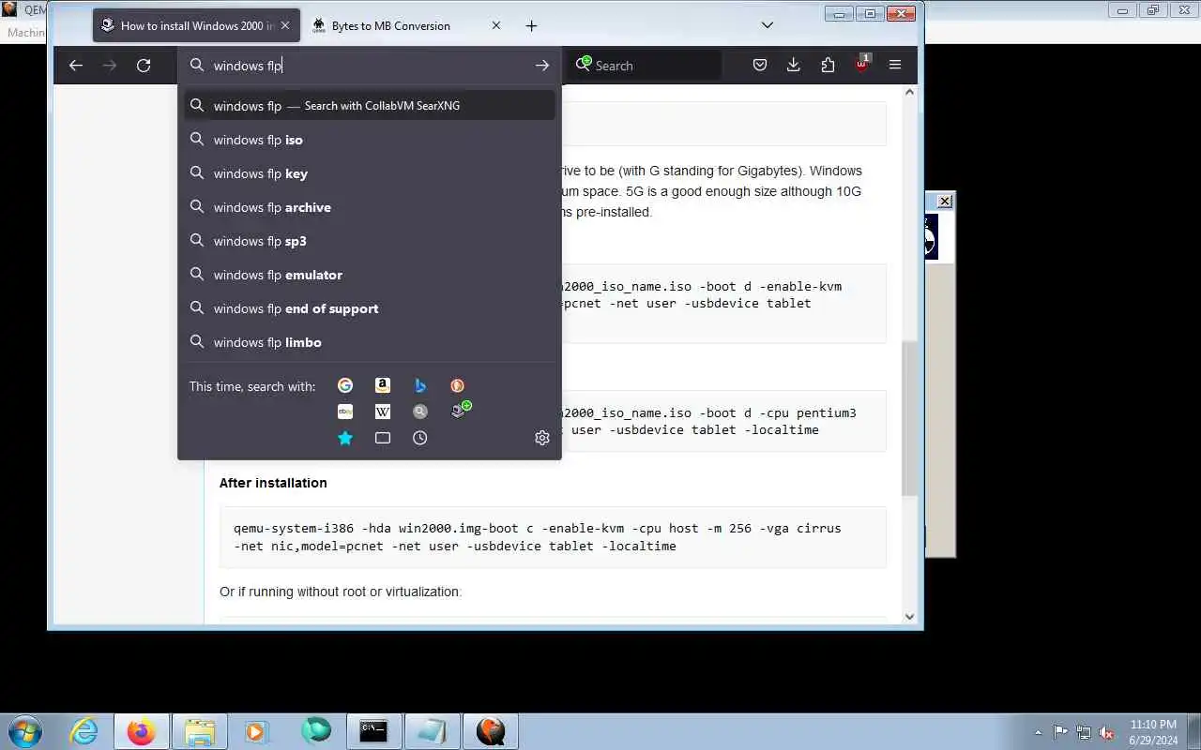
Task: Search bookmarks using the star icon
Action: coord(345,438)
